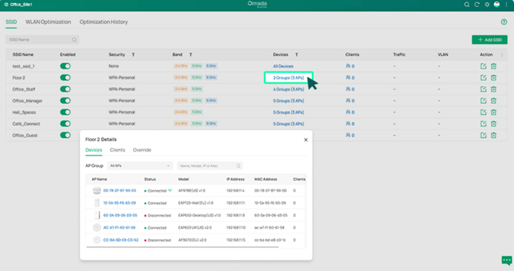The image size is (514, 271).
Task: Open the Band column filter
Action: tap(190, 55)
